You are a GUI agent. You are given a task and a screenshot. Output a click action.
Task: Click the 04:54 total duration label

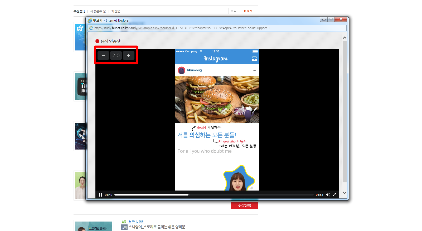tap(319, 195)
